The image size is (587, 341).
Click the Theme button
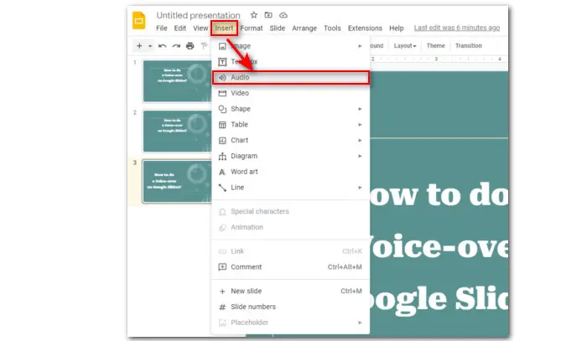[x=436, y=45]
